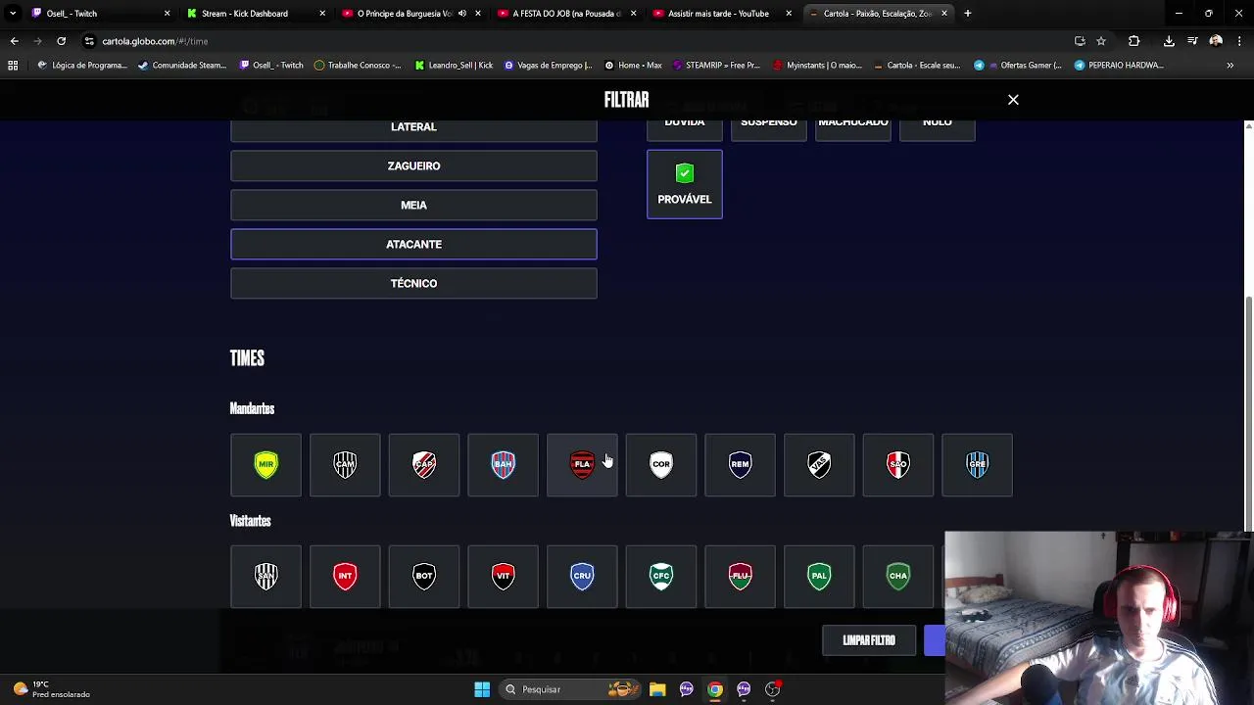Select the PAL visiting team badge
Image resolution: width=1254 pixels, height=705 pixels.
pos(819,577)
